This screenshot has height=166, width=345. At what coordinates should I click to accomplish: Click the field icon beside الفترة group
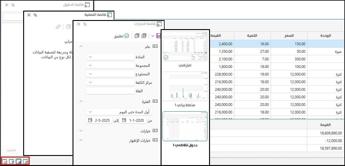155,101
